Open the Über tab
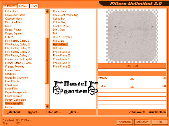 [x=34, y=6]
